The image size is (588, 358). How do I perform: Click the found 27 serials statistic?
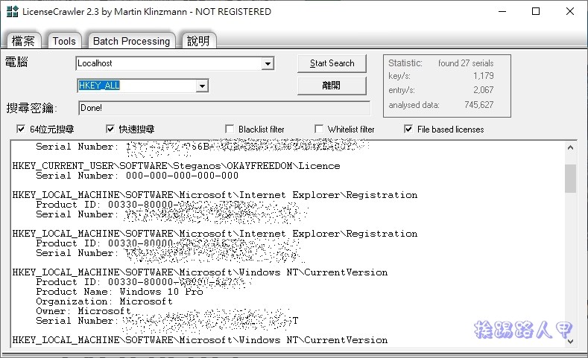pyautogui.click(x=466, y=63)
